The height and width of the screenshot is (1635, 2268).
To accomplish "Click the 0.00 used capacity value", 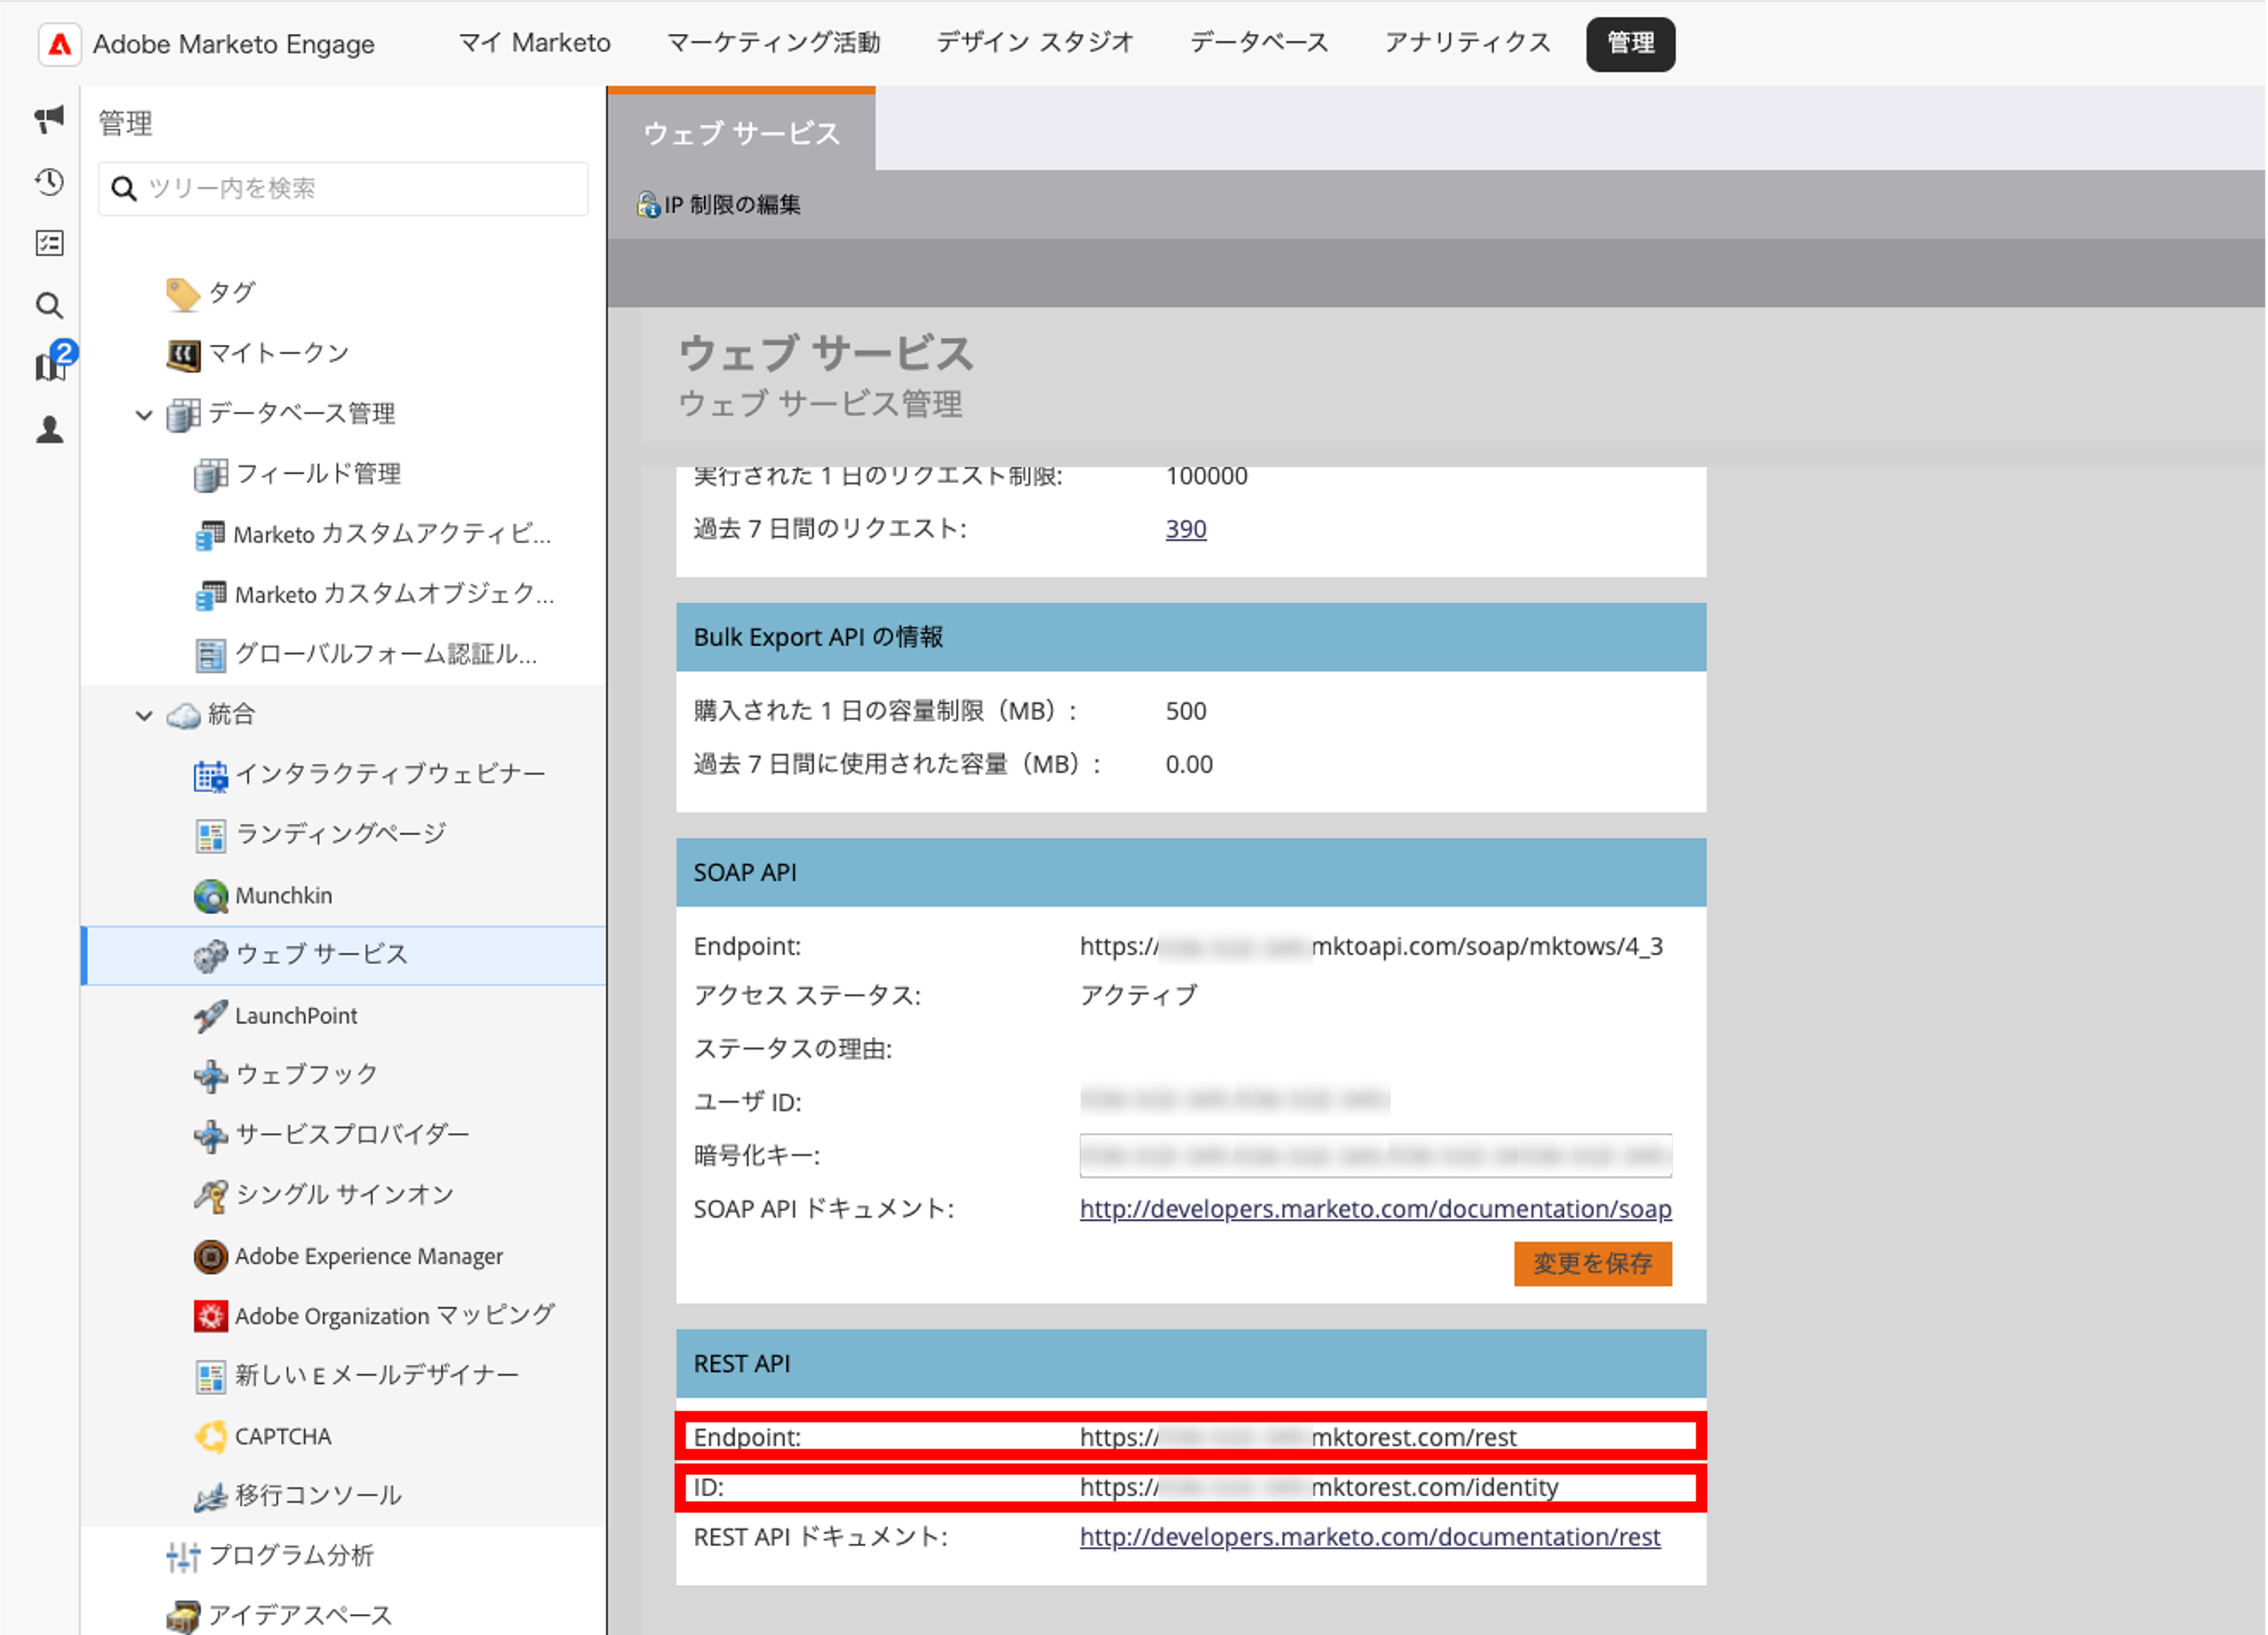I will [1188, 765].
